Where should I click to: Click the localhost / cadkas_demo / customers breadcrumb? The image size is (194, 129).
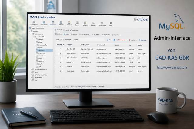click(67, 30)
